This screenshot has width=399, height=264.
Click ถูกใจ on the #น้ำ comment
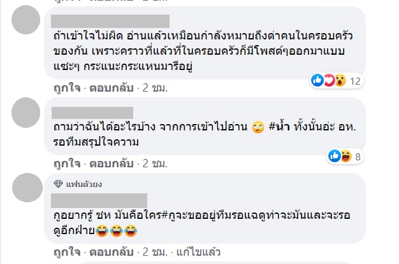(x=63, y=163)
